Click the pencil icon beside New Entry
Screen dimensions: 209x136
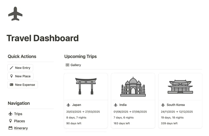point(11,68)
